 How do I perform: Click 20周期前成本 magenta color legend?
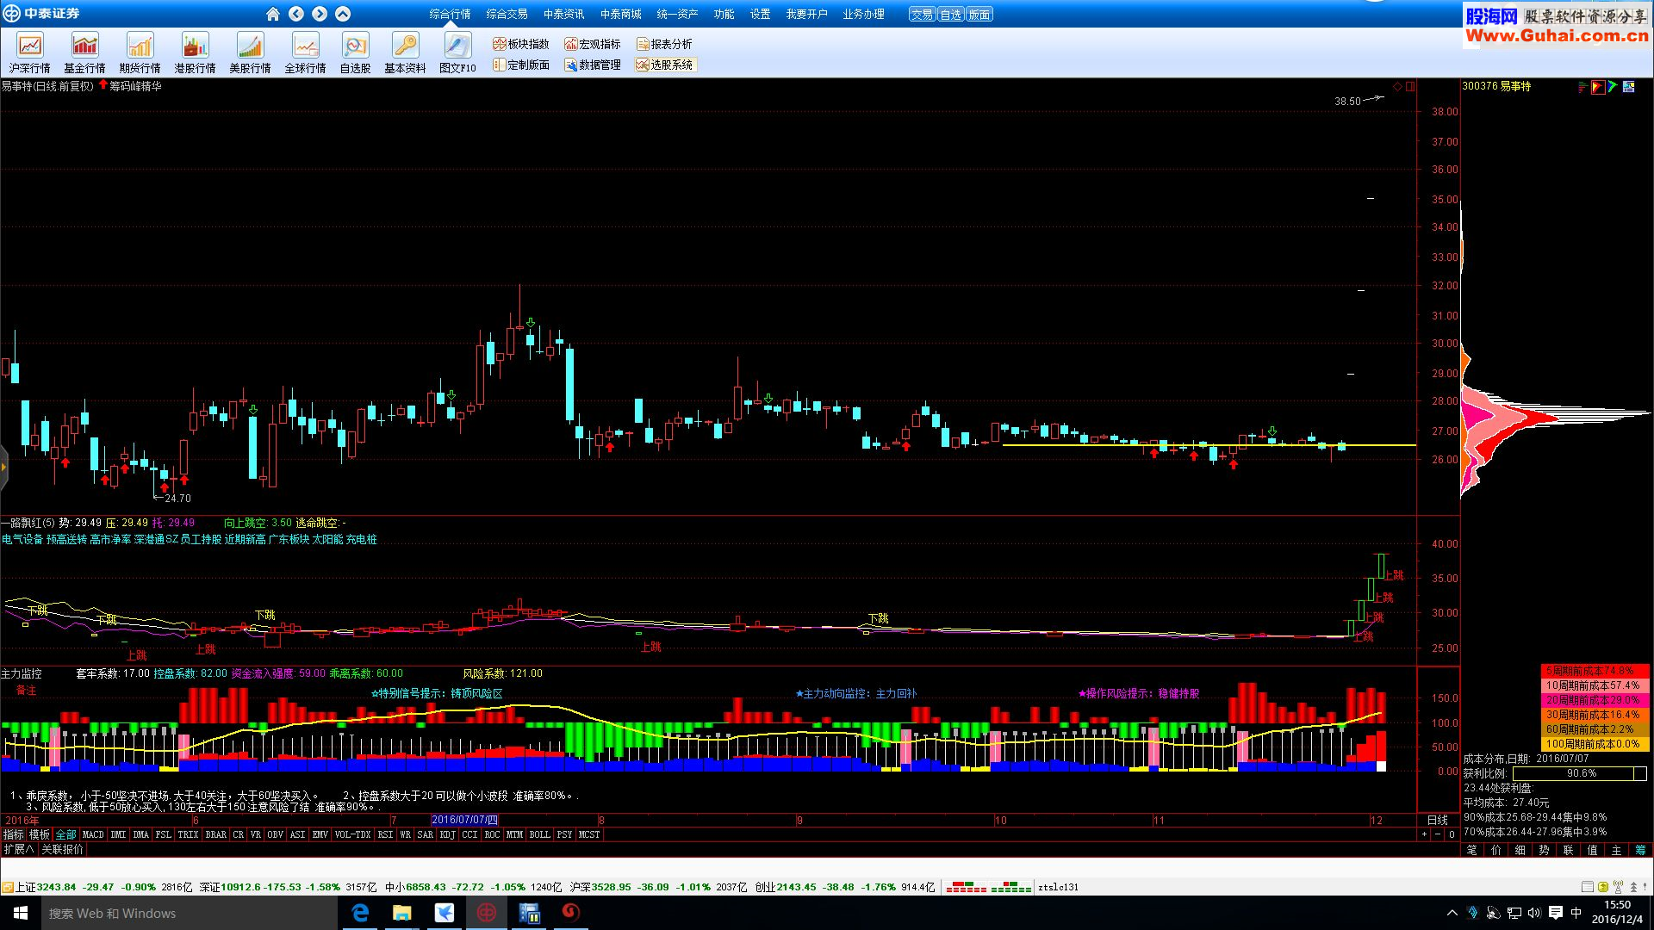pos(1595,700)
